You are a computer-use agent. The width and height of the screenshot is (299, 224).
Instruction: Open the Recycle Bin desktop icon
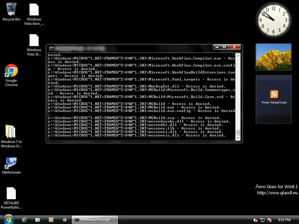click(x=11, y=12)
